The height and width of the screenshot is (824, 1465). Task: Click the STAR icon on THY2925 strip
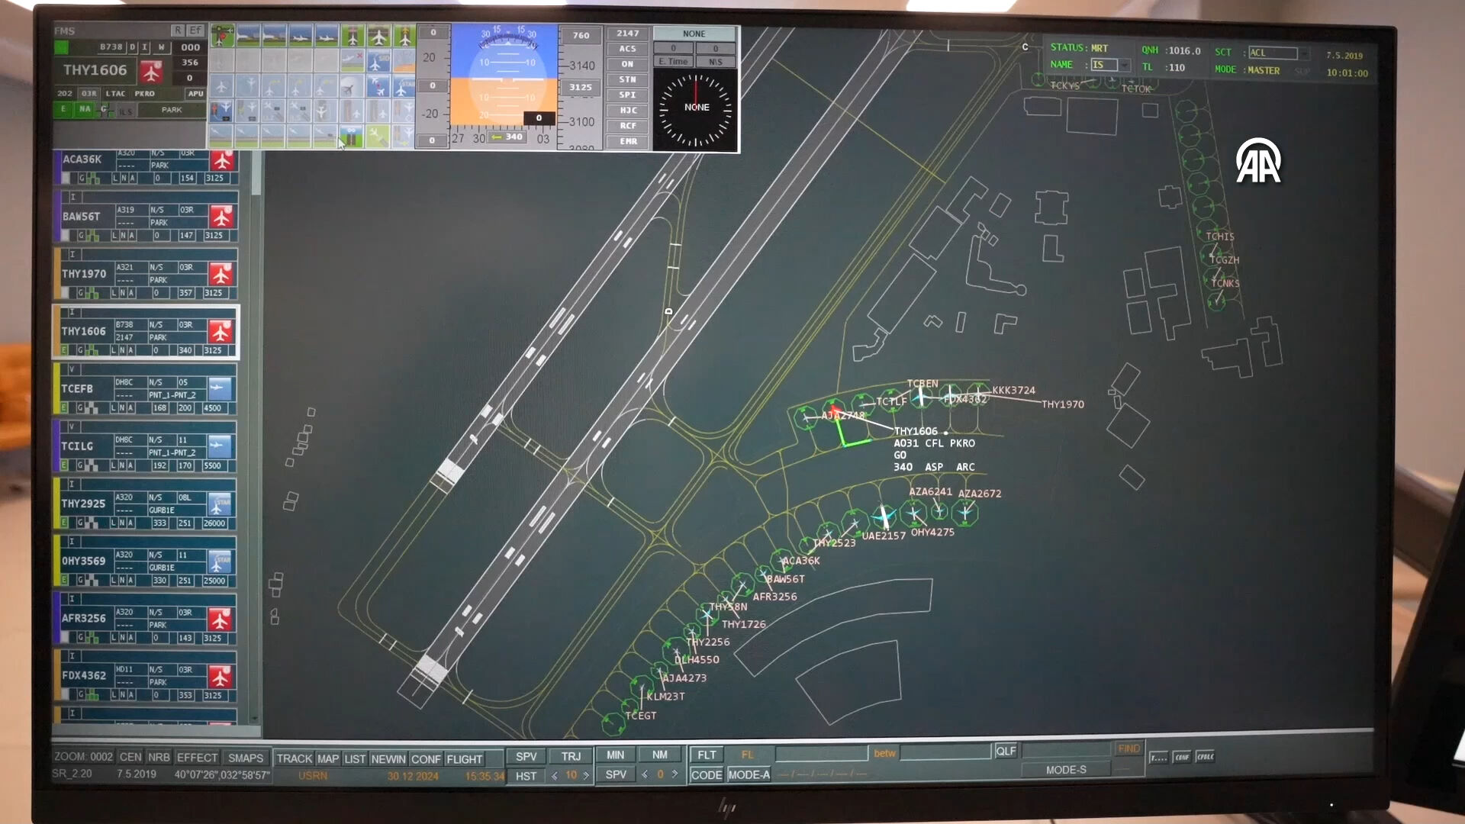pos(220,504)
